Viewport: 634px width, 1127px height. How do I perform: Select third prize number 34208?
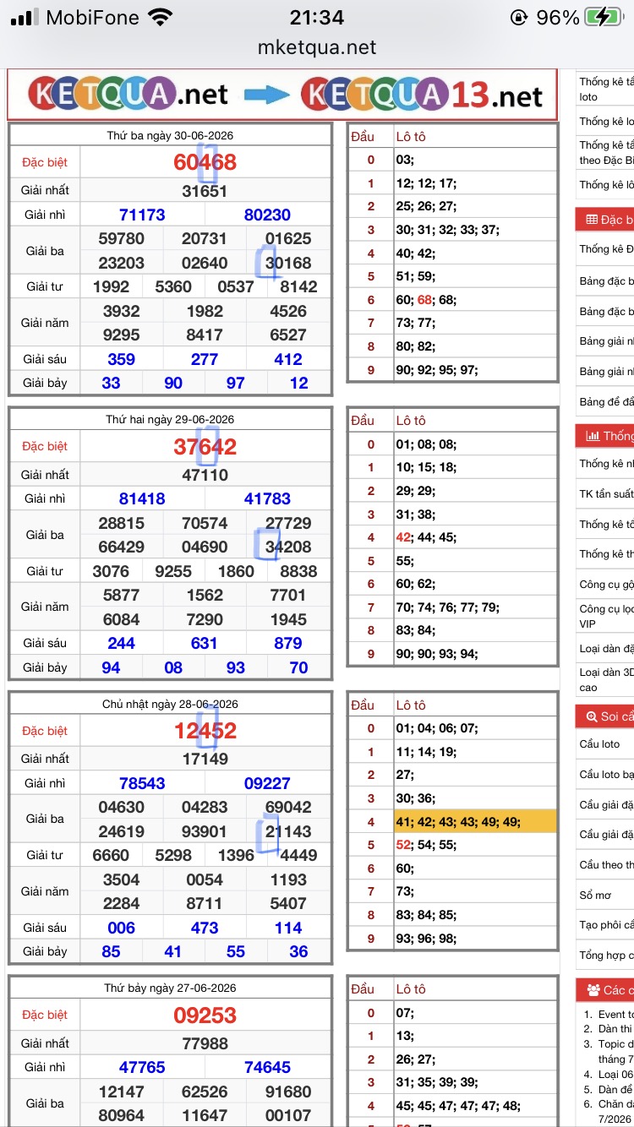point(288,547)
